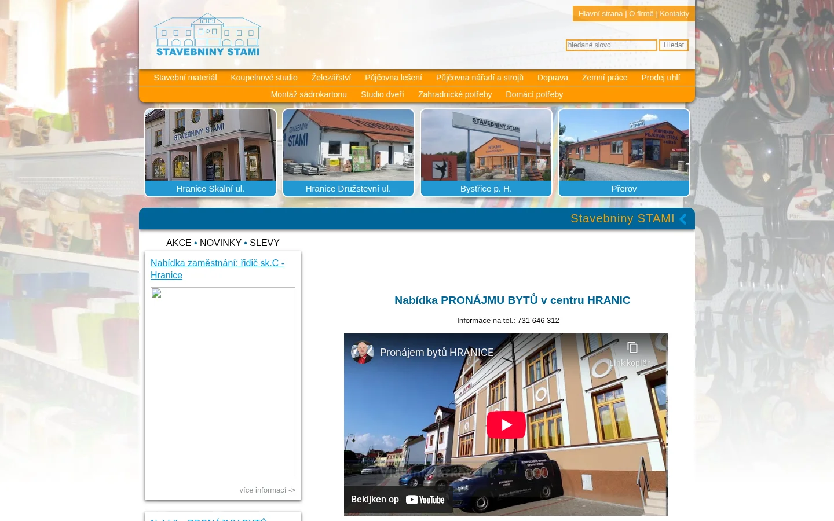The image size is (834, 521).
Task: Select the Přerov store thumbnail
Action: (624, 153)
